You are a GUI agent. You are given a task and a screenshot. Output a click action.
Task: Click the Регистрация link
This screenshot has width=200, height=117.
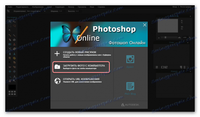tap(185, 7)
